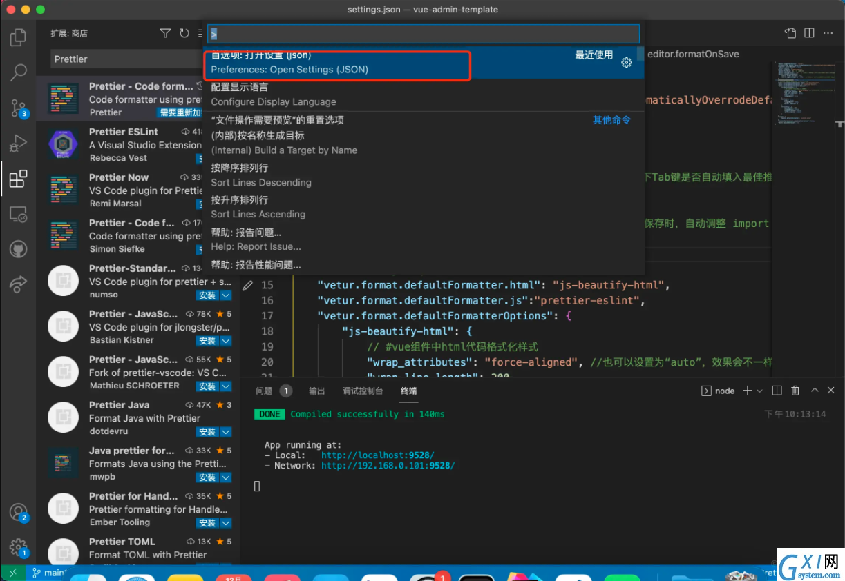Install Prettier for Handlebars by Ember Tooling
Viewport: 845px width, 581px height.
(207, 523)
